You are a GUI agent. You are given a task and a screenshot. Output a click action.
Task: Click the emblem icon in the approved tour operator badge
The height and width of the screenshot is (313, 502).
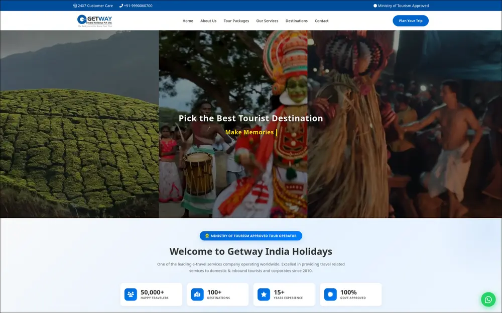[x=207, y=236]
